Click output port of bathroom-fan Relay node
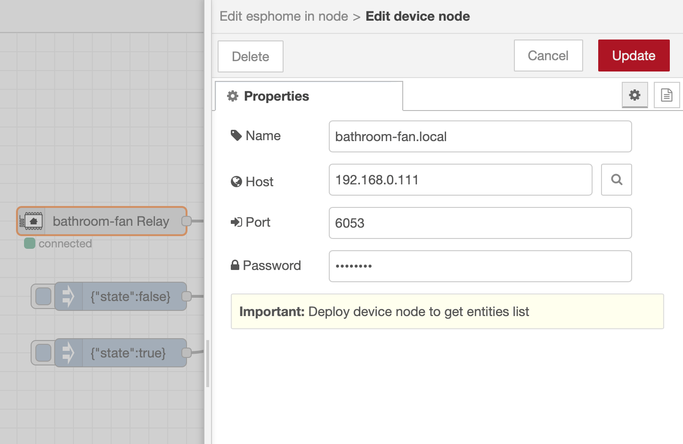This screenshot has width=683, height=444. (x=187, y=221)
